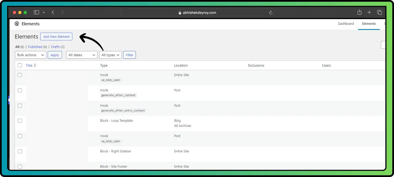Open the sidebar options chevron in Safari
The height and width of the screenshot is (177, 394).
point(44,13)
